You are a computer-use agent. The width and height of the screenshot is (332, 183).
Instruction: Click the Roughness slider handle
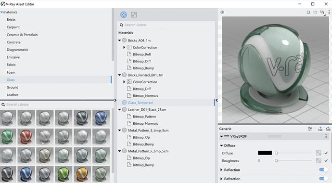[x=276, y=160]
